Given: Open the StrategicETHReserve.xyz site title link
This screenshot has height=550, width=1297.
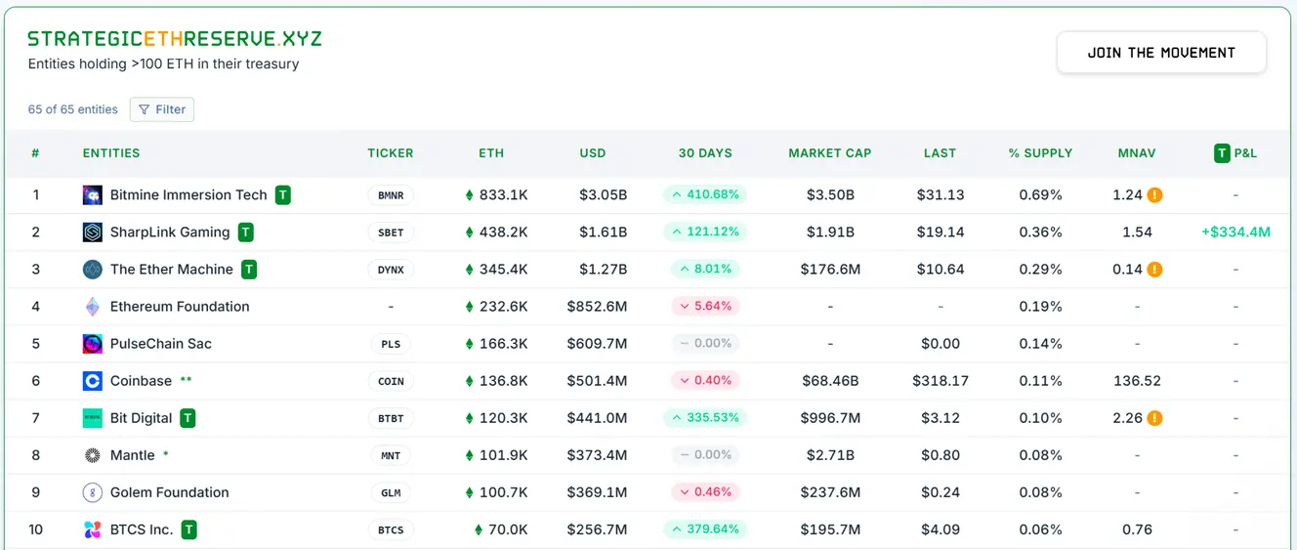Looking at the screenshot, I should (175, 39).
